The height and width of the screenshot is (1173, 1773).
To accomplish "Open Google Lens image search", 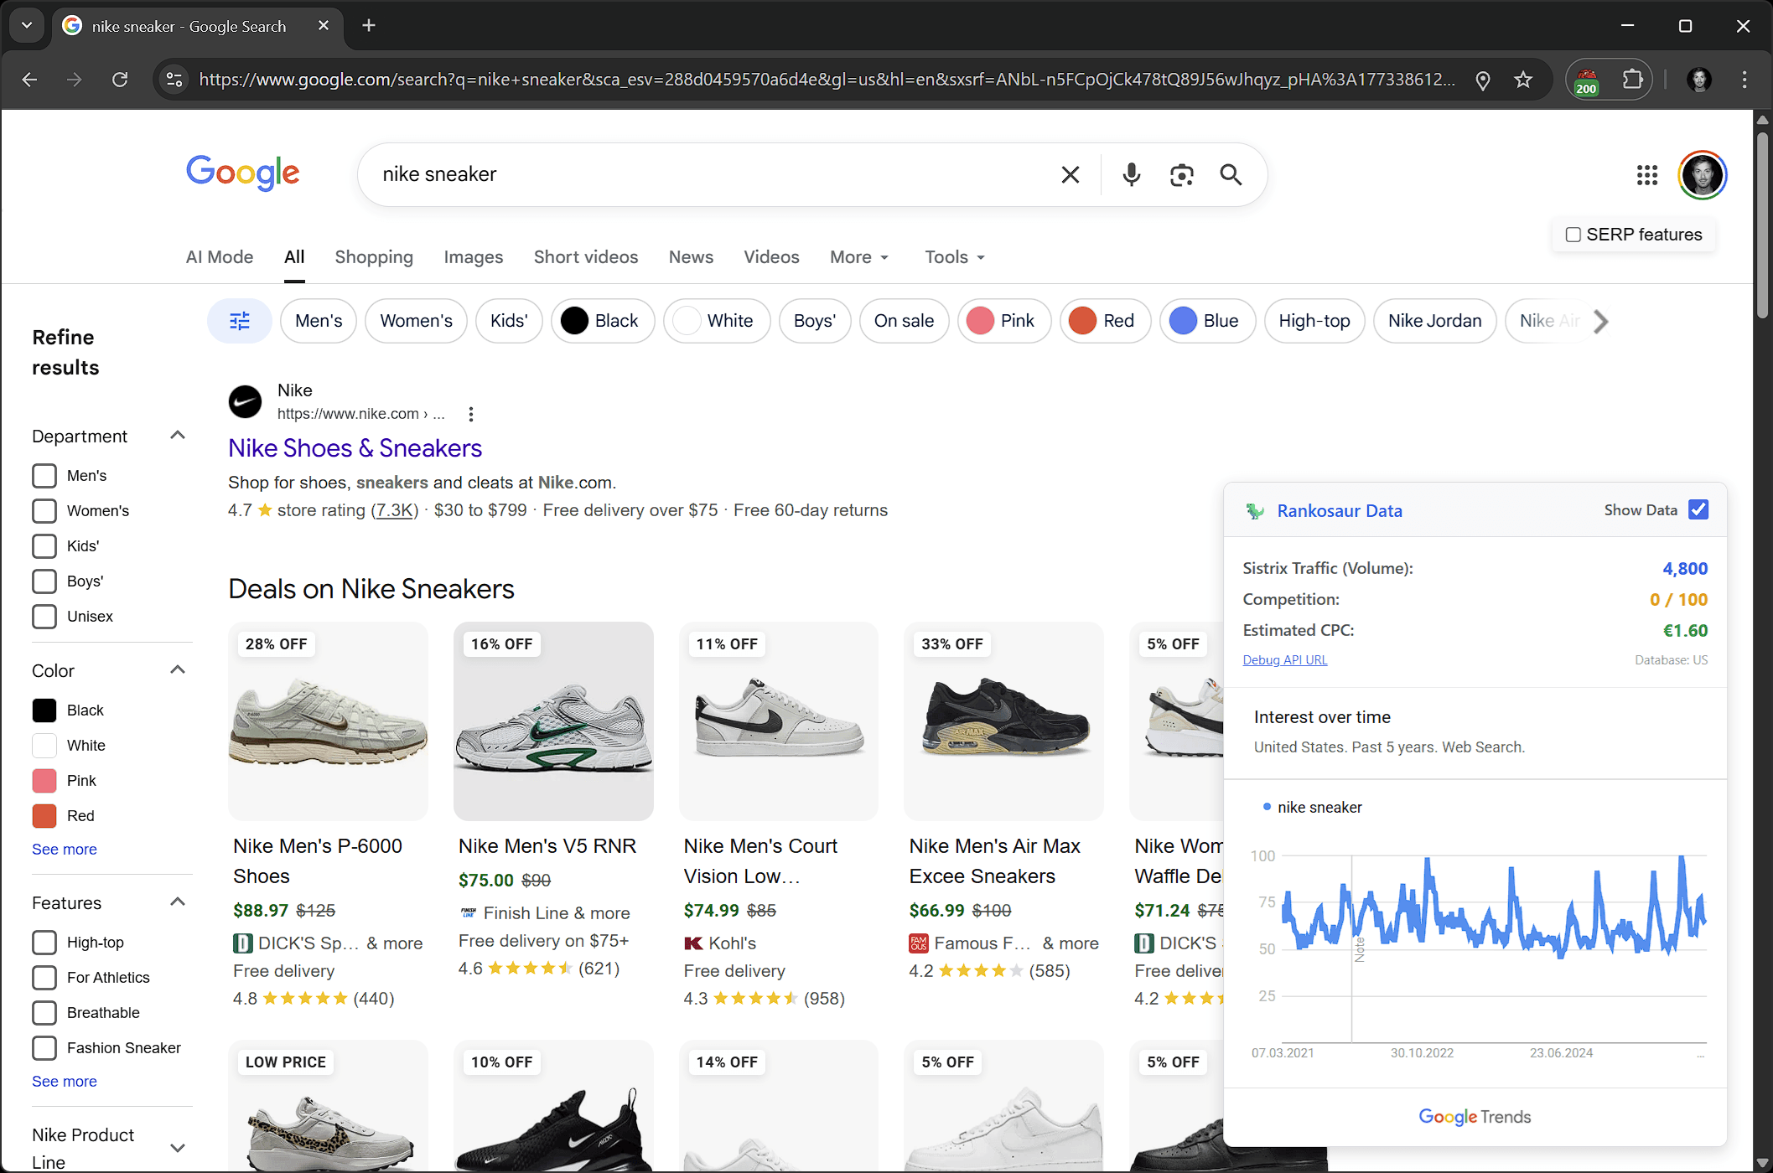I will click(1182, 174).
